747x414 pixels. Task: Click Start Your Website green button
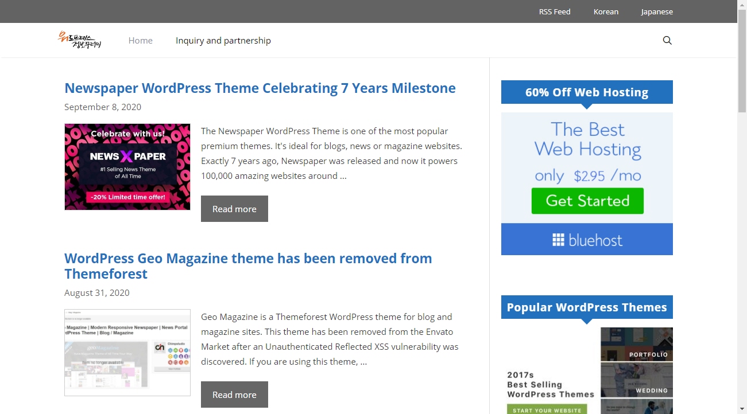click(x=546, y=409)
